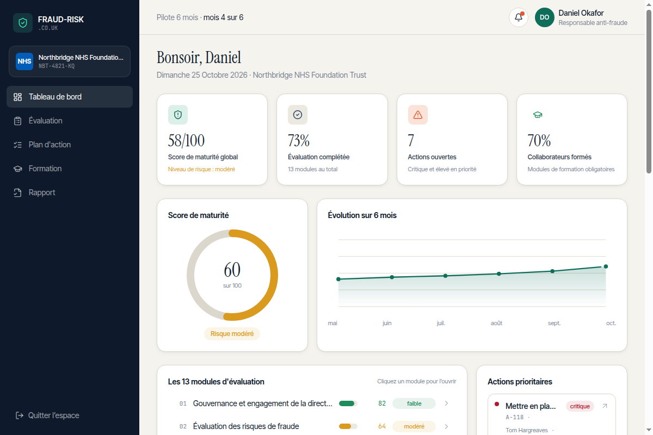
Task: Click Niveau de risque : modéré text
Action: pos(202,169)
